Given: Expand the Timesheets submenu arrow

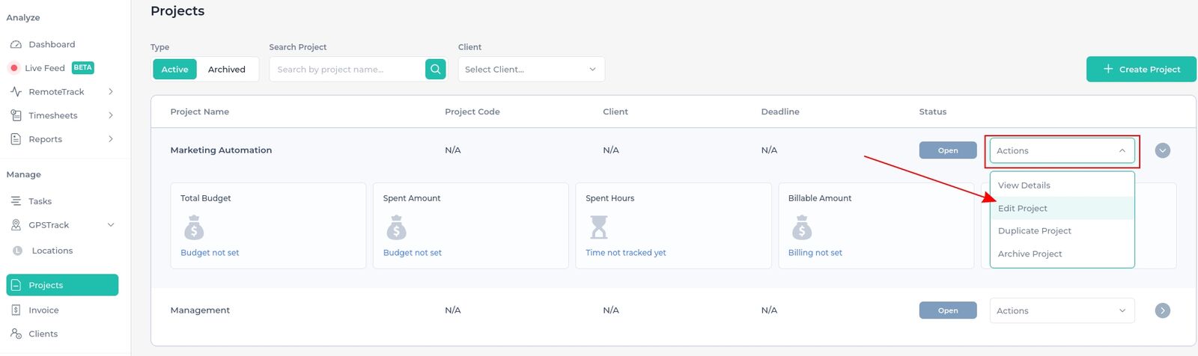Looking at the screenshot, I should click(x=111, y=115).
